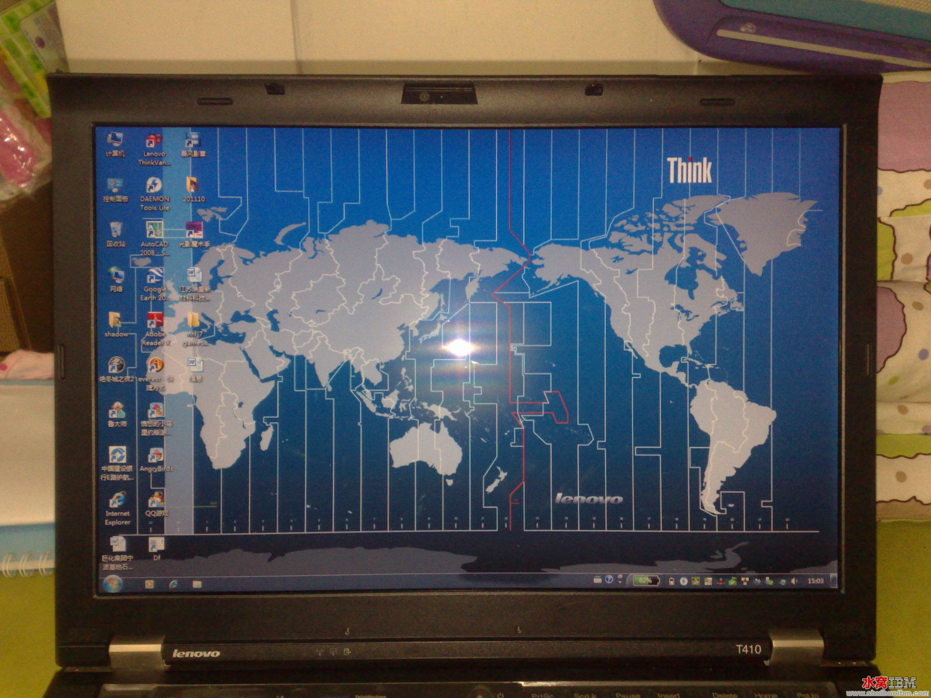This screenshot has width=931, height=698.
Task: Launch the DAEMON Tools Lite shortcut
Action: 154,194
